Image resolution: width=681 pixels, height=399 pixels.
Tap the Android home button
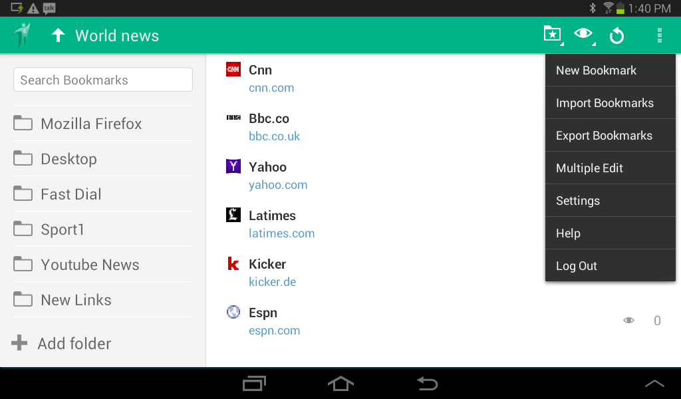[x=340, y=384]
